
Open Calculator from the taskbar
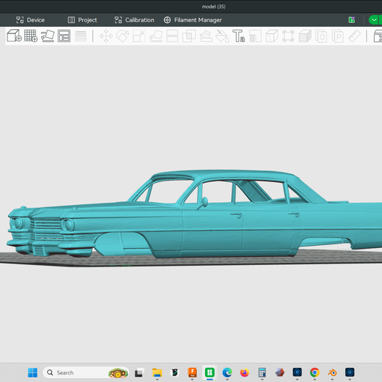[x=262, y=372]
